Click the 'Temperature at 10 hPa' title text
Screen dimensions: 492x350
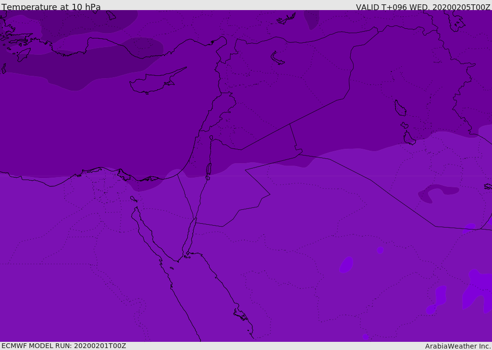pos(51,7)
